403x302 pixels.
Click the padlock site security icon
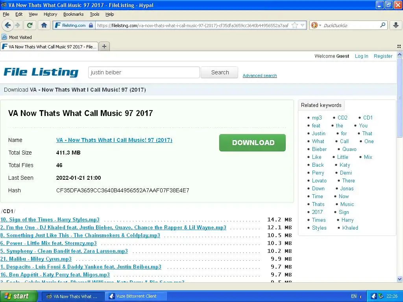point(91,25)
